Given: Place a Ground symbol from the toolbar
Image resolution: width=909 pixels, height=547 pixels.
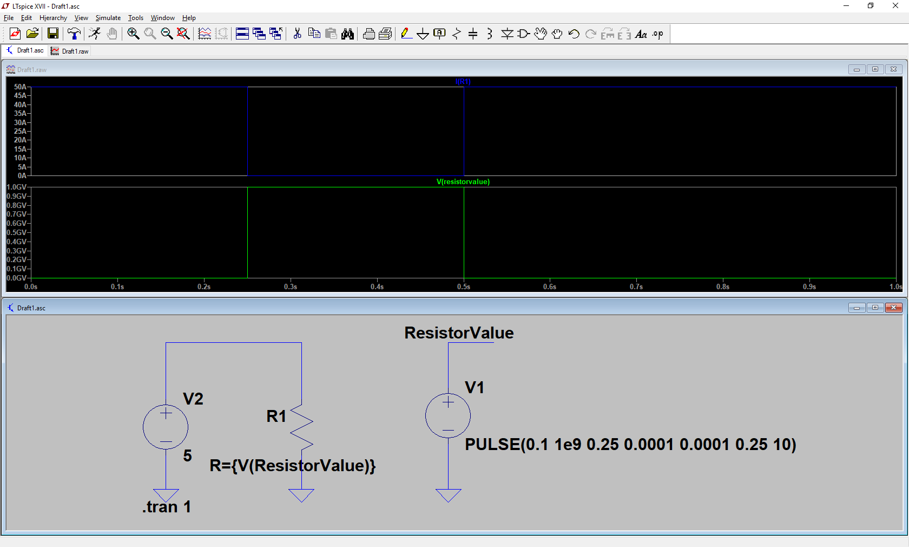Looking at the screenshot, I should point(423,34).
